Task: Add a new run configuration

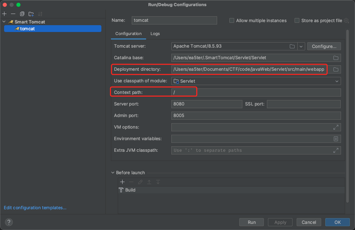Action: click(x=4, y=14)
